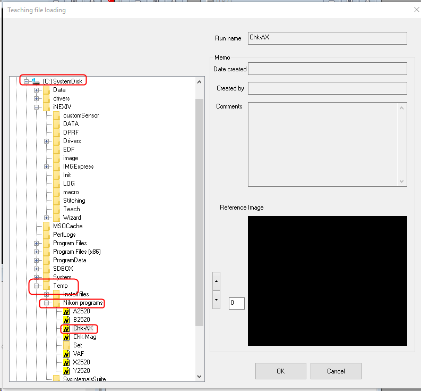Collapse the Nikon programs folder node
421x391 pixels.
(46, 303)
